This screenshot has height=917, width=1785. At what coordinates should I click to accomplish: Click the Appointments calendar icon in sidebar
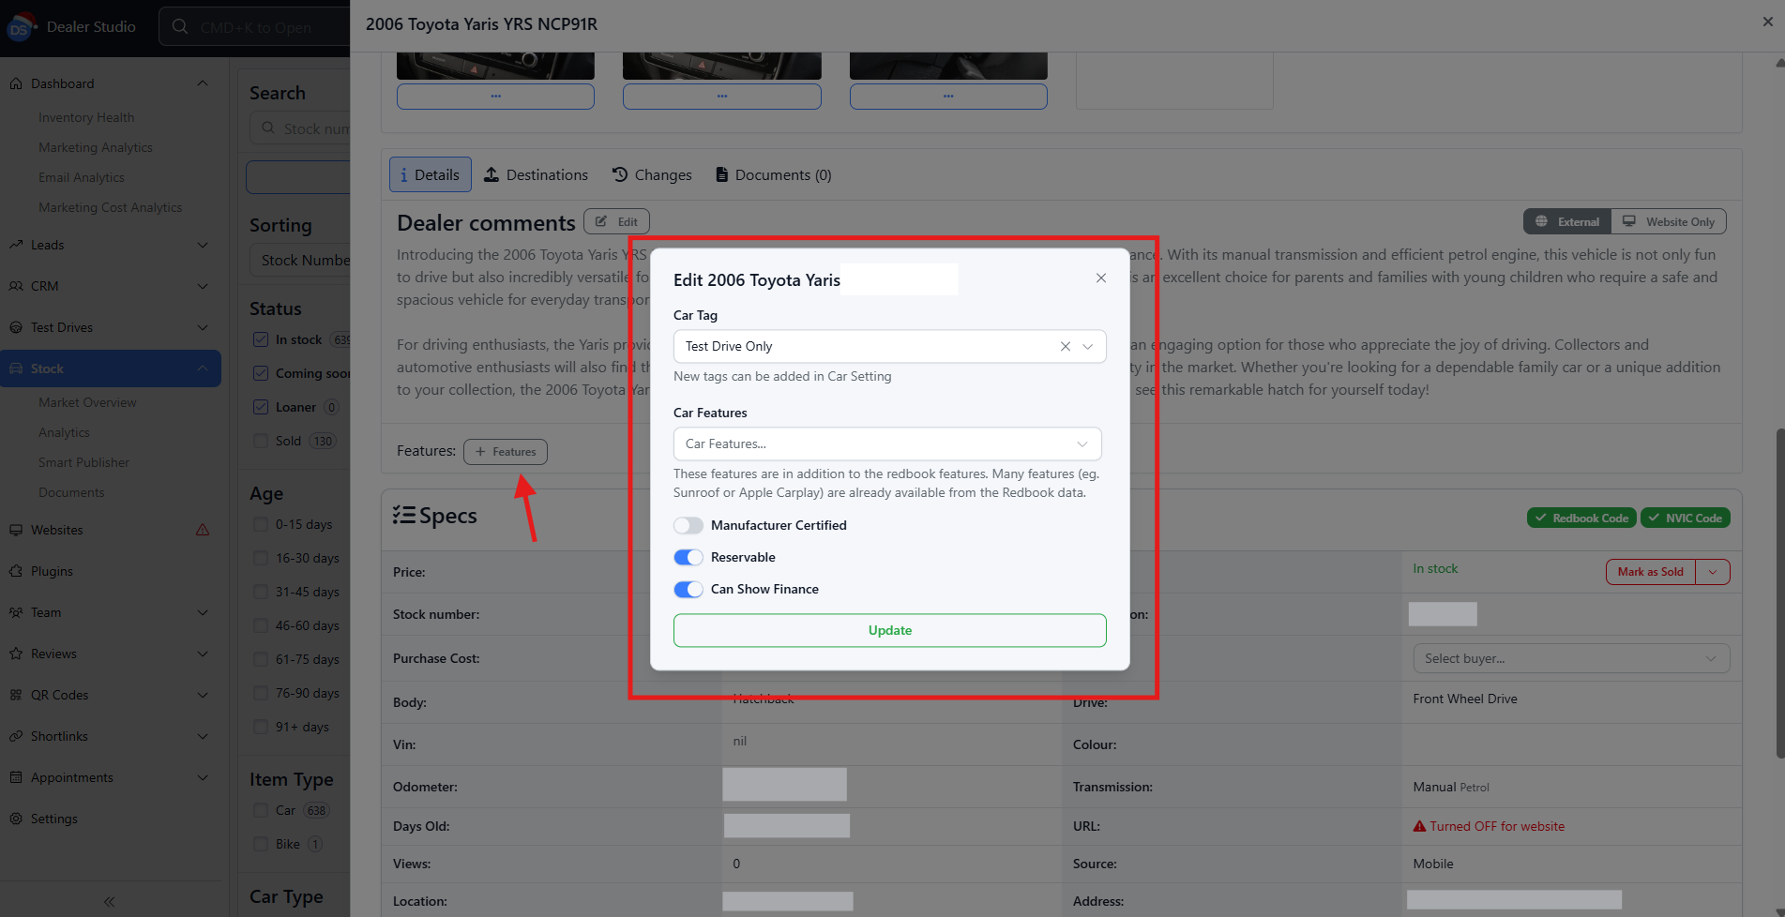16,777
